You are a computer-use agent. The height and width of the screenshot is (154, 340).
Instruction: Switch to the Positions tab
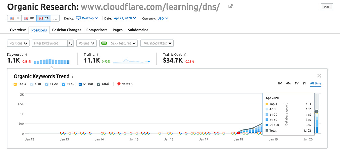click(39, 30)
